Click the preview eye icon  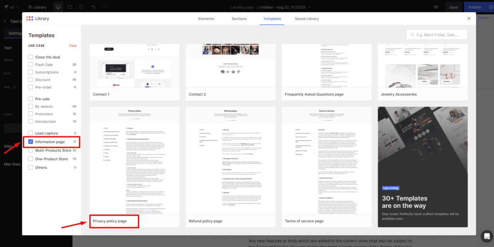click(x=436, y=7)
